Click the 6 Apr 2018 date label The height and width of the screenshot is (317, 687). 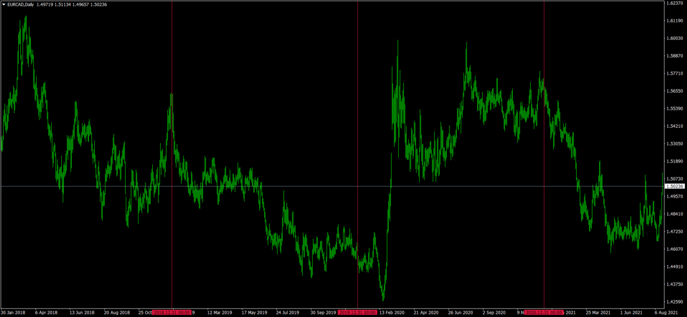pyautogui.click(x=46, y=313)
